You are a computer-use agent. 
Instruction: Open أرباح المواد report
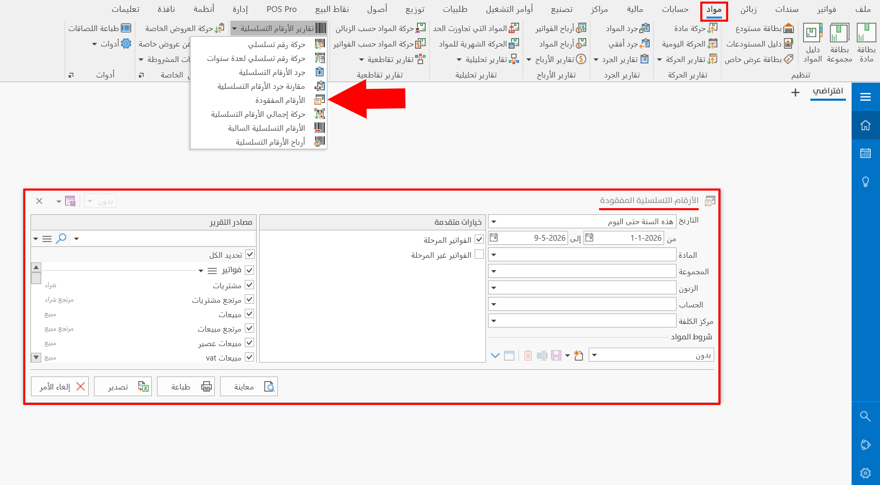pyautogui.click(x=562, y=44)
